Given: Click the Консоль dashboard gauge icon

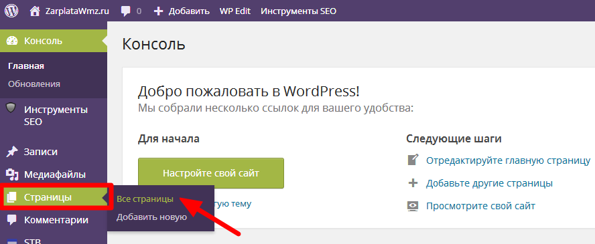Looking at the screenshot, I should pyautogui.click(x=12, y=41).
